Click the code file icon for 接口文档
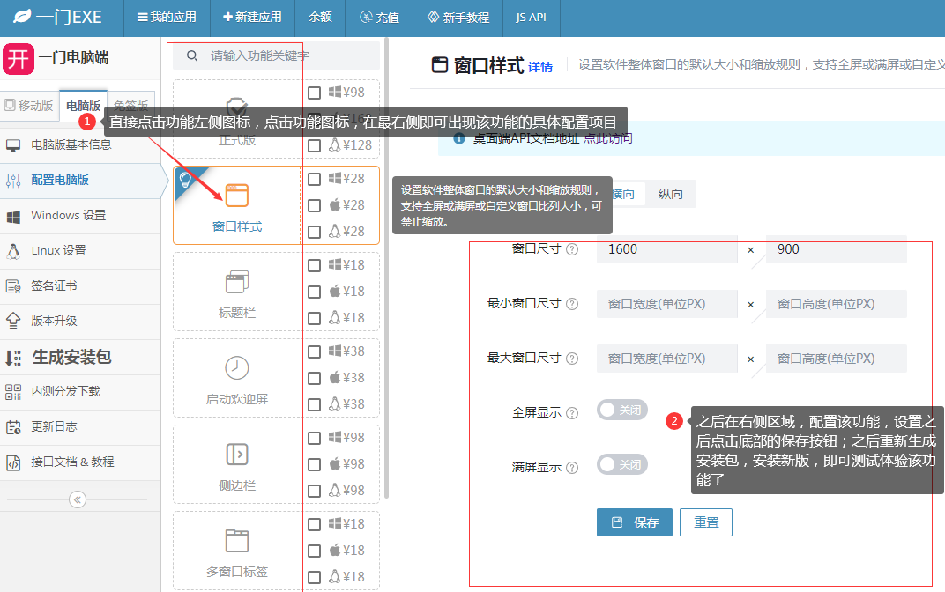 (13, 462)
